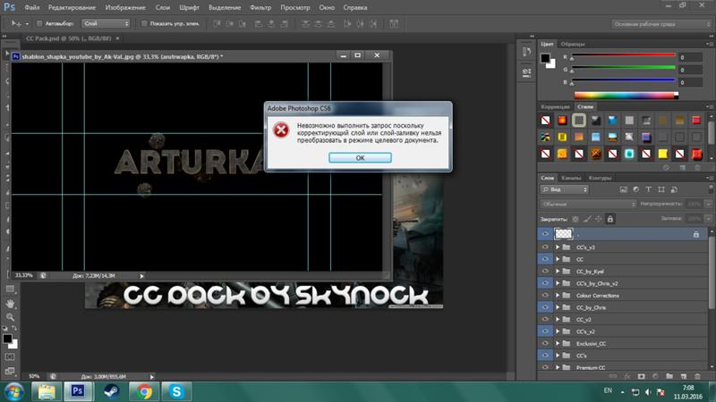Switch to the Контуры tab
Viewport: 716px width, 402px height.
[600, 178]
